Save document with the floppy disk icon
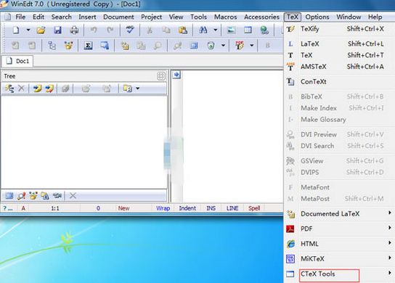The width and height of the screenshot is (395, 283). point(57,30)
